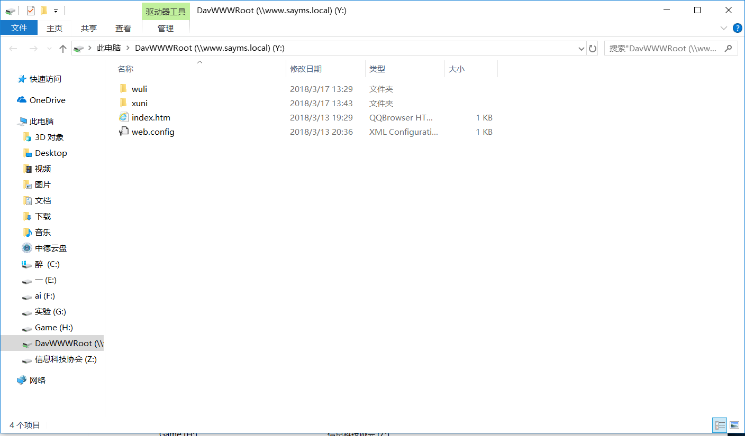Open 3D 对象 in navigation pane
This screenshot has height=436, width=745.
(x=49, y=137)
